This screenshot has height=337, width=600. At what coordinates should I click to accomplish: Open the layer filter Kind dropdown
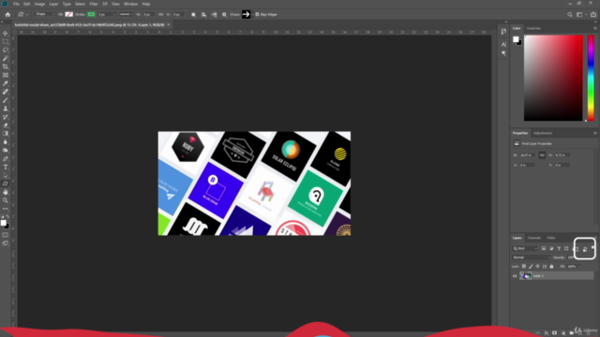click(525, 248)
